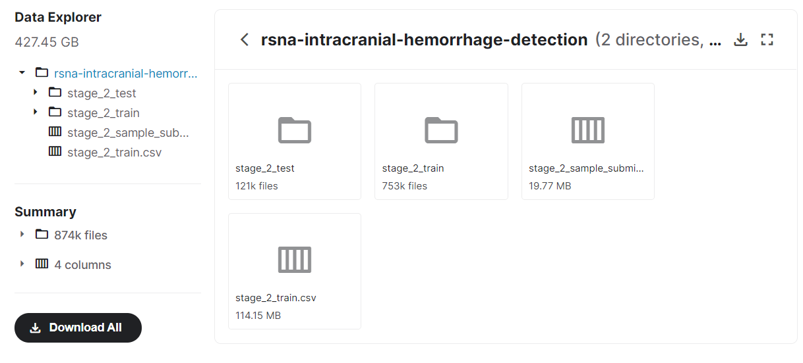803x363 pixels.
Task: Click the stage_2_train folder icon in the sidebar
Action: coord(55,112)
